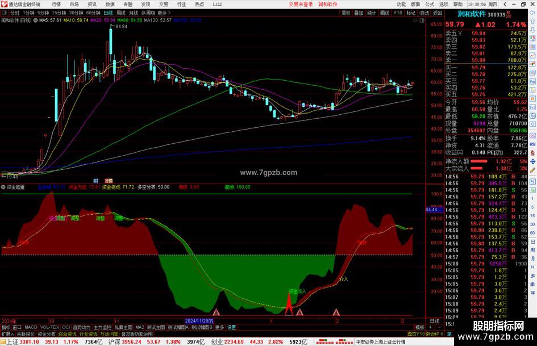Click the 窗口 tab
The image size is (537, 346).
[17, 327]
